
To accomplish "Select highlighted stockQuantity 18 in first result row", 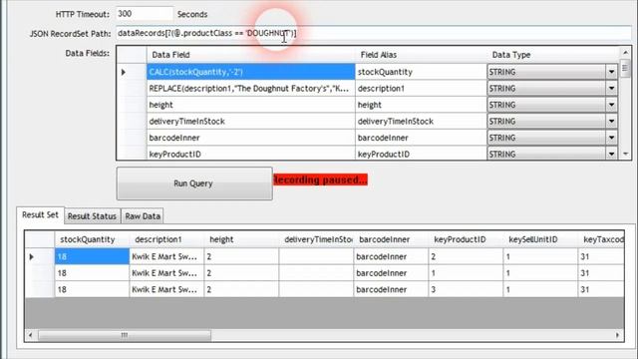I will [92, 257].
